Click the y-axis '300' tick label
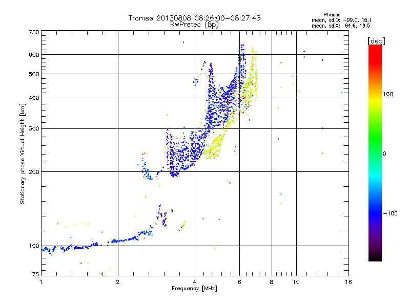 tap(34, 129)
